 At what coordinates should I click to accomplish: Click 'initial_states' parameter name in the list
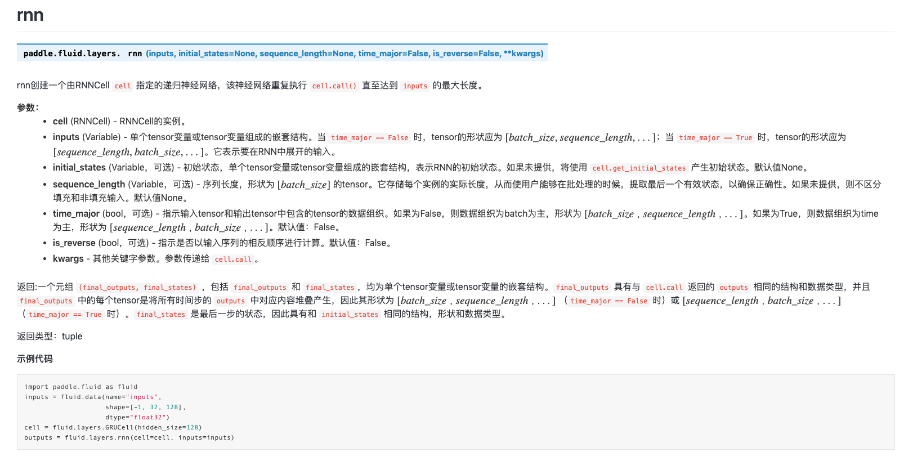click(79, 167)
